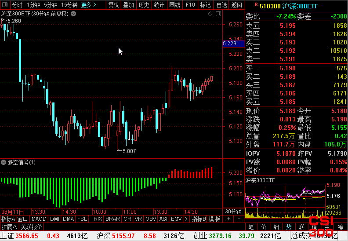Viewport: 348px width, 241px height.
Task: Switch indicator to EMV
Action: point(176,219)
